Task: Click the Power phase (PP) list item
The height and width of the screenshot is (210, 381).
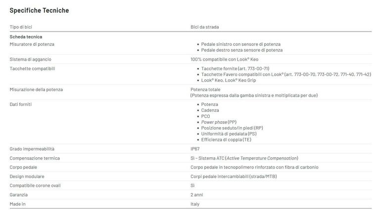Action: 219,122
